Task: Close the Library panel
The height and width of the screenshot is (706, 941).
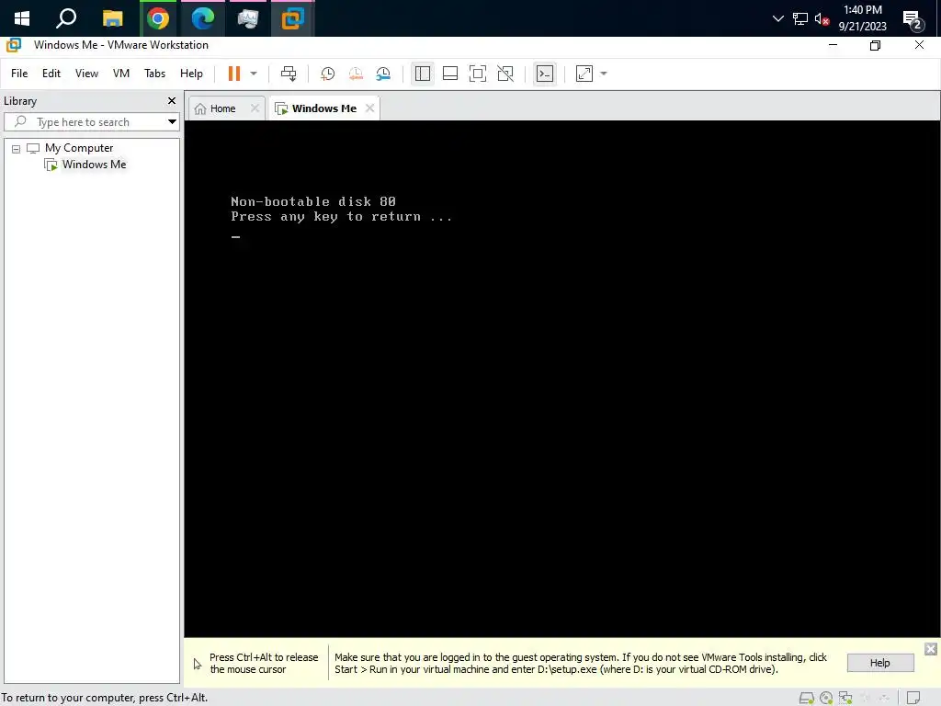Action: point(172,101)
